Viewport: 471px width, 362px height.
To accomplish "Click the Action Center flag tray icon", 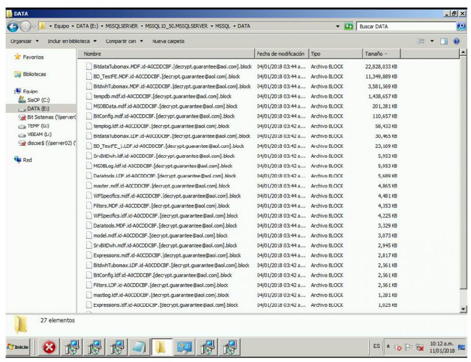I will click(x=408, y=347).
